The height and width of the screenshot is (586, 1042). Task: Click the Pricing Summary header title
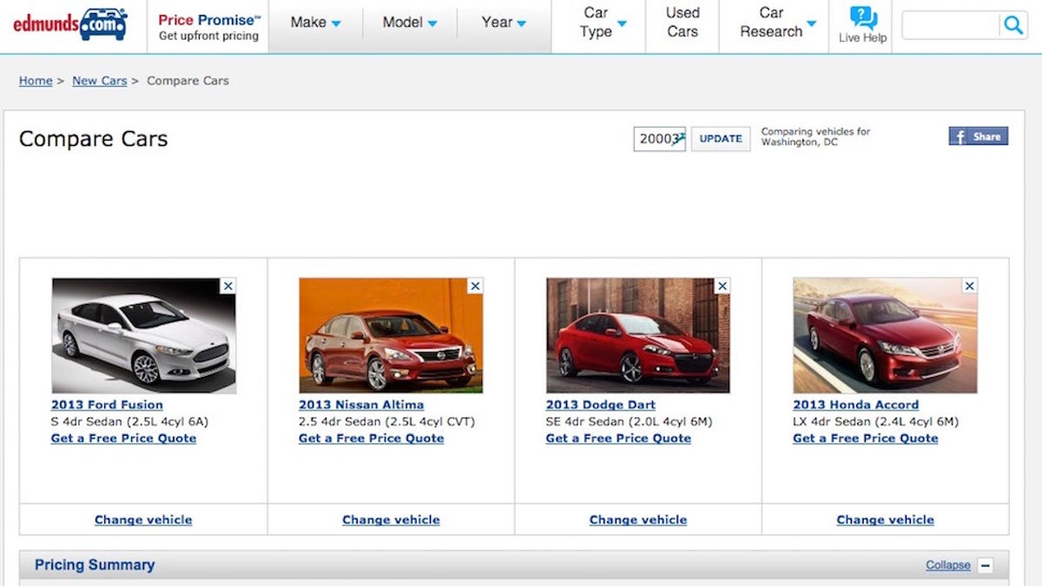95,565
